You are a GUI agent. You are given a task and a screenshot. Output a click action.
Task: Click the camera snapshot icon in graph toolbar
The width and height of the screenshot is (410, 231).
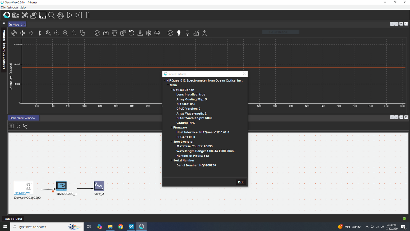click(106, 33)
